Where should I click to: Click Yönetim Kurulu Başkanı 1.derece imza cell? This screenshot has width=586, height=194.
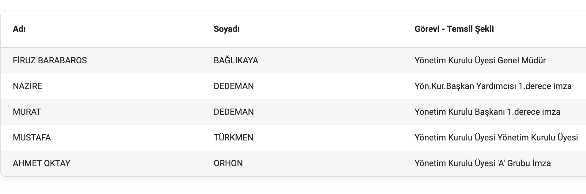pos(487,112)
